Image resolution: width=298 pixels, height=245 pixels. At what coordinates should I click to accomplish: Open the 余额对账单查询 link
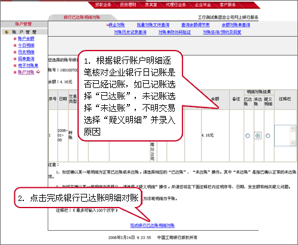coord(236,25)
